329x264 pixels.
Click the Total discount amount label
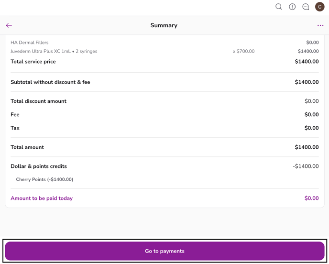tap(38, 101)
